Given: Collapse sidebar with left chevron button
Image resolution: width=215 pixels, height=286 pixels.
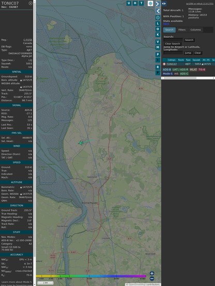Looking at the screenshot, I should [158, 11].
